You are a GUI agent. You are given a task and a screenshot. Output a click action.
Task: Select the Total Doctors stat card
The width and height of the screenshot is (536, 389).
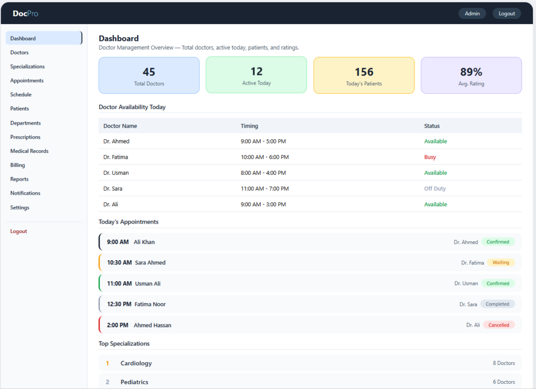click(x=149, y=75)
